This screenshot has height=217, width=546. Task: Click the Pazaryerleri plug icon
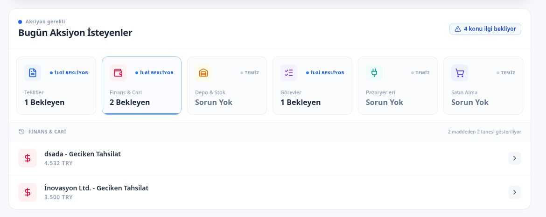374,73
